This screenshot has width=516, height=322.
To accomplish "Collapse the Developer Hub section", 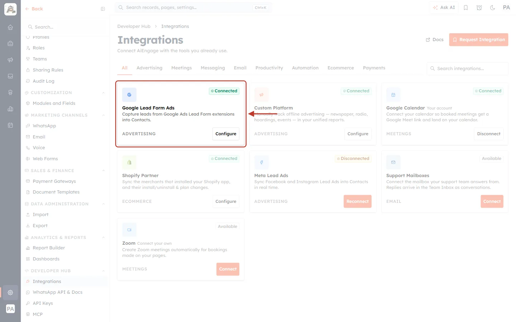I will tap(104, 271).
